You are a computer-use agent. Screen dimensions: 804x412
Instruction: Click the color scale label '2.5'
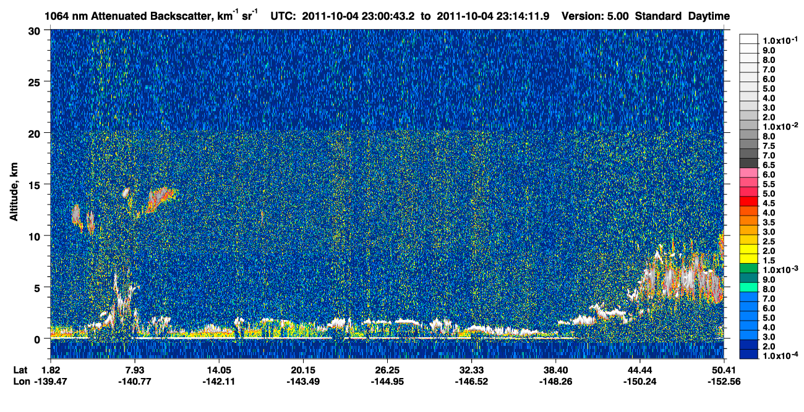point(769,242)
